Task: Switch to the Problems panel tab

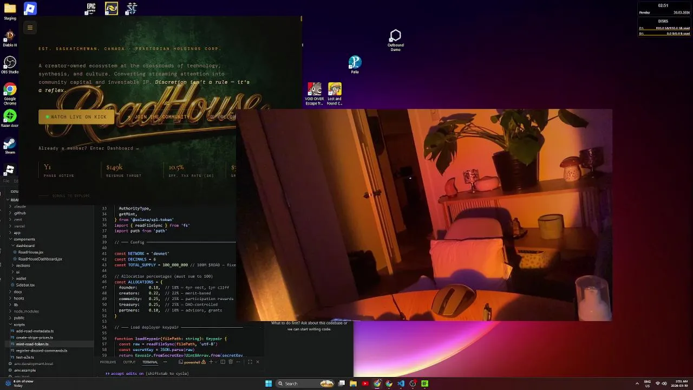Action: point(108,362)
